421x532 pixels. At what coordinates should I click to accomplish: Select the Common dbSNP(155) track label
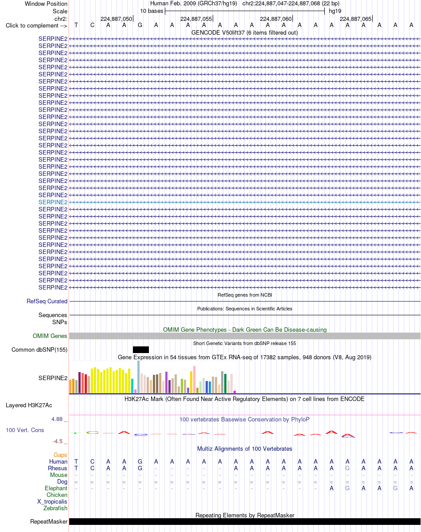coord(39,350)
